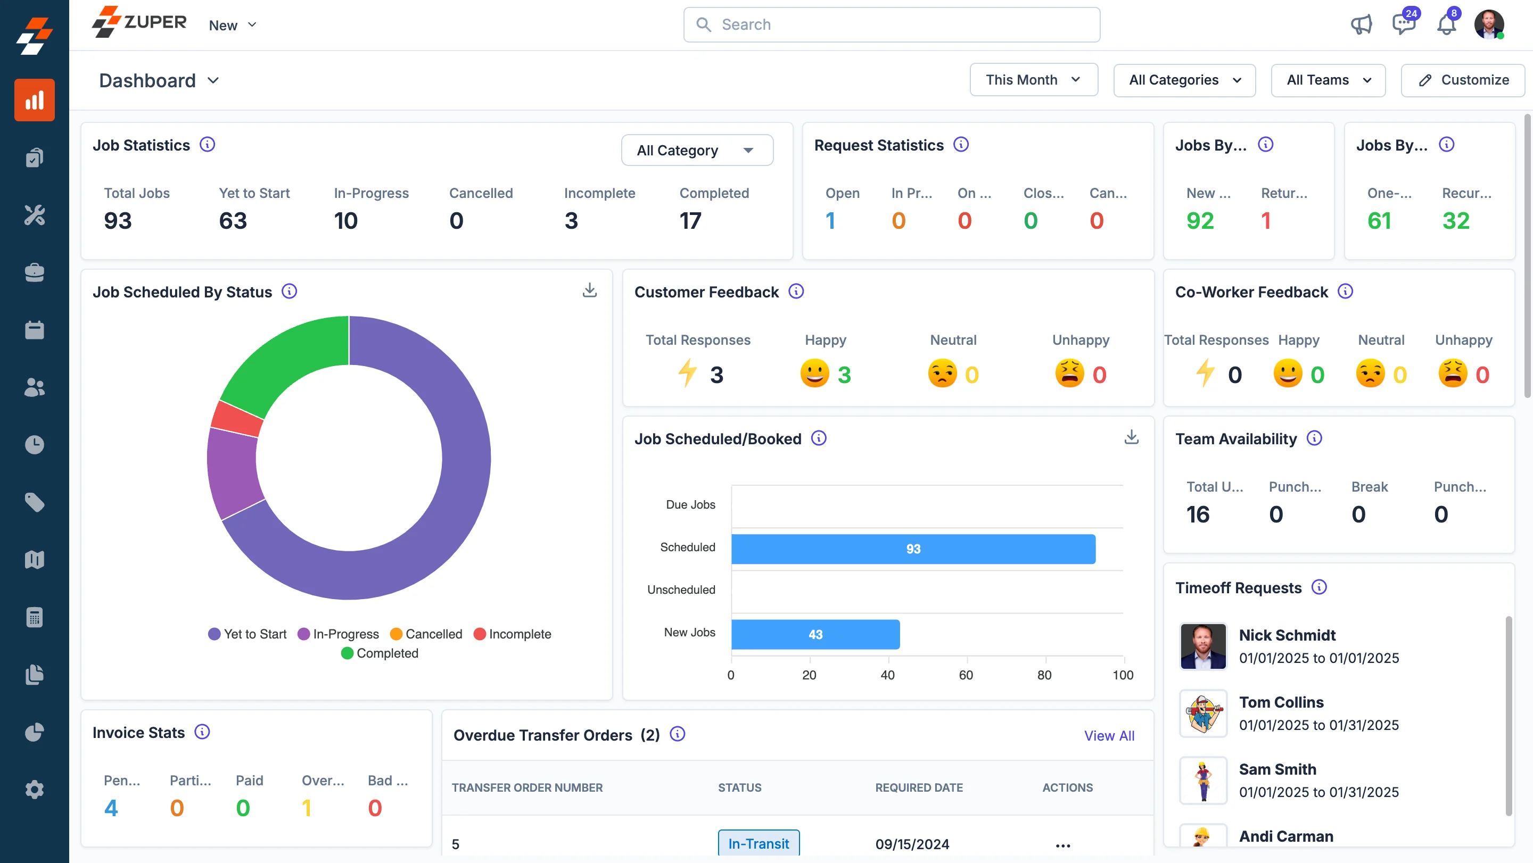This screenshot has height=863, width=1533.
Task: Download the Job Scheduled By Status chart
Action: pyautogui.click(x=590, y=291)
